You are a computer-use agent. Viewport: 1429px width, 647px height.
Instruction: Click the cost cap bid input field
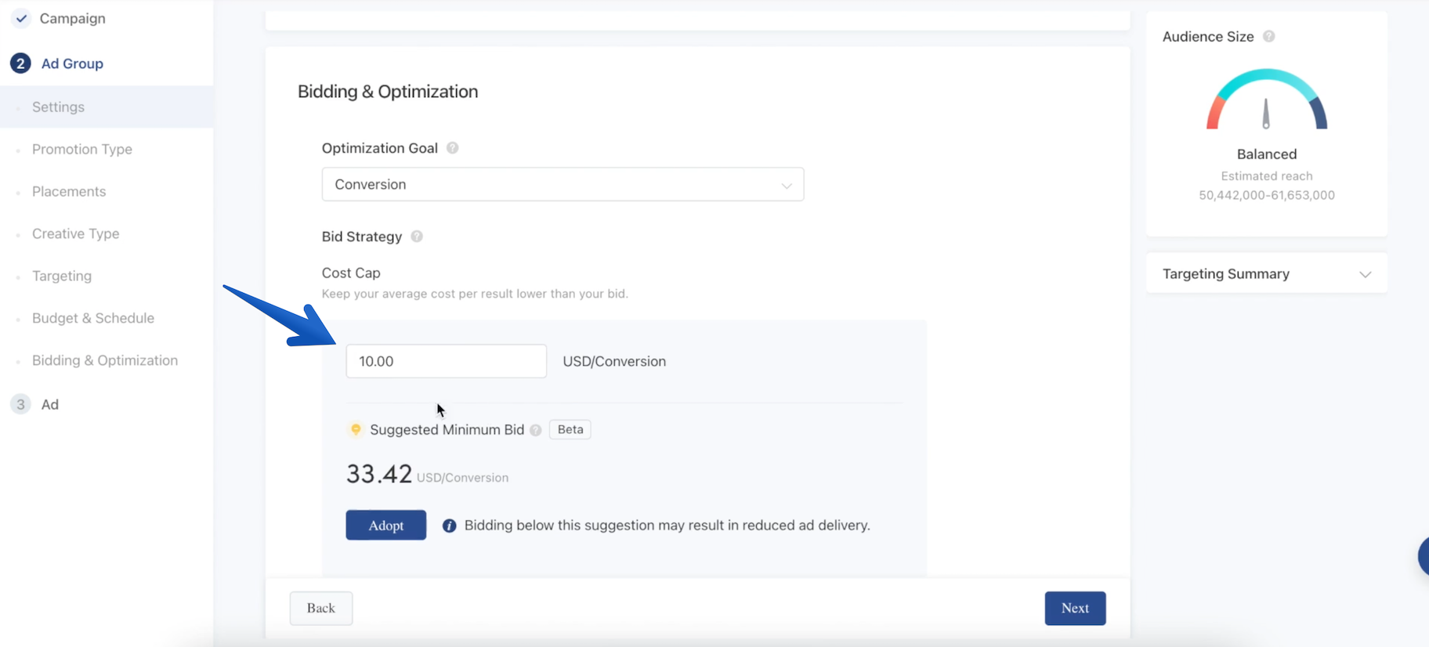click(x=446, y=361)
